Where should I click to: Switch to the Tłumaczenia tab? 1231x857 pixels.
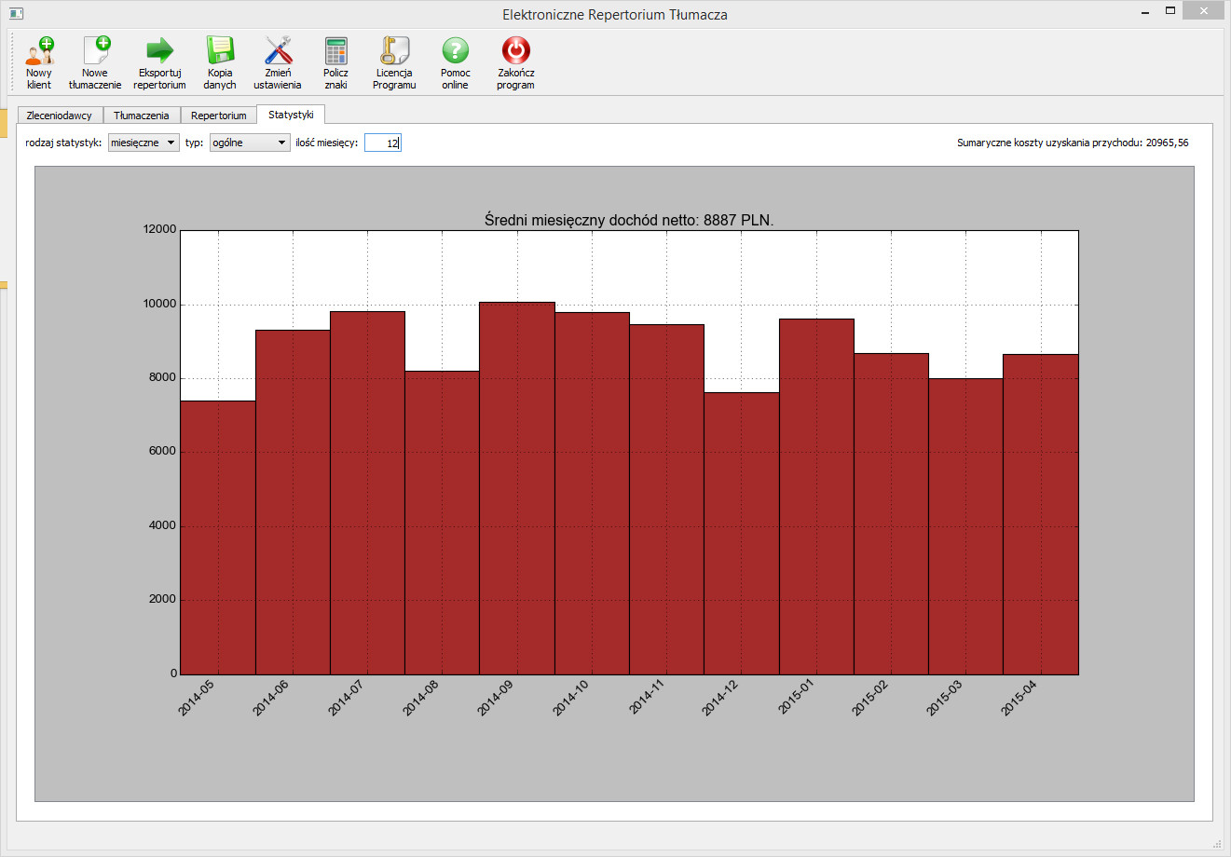tap(142, 116)
